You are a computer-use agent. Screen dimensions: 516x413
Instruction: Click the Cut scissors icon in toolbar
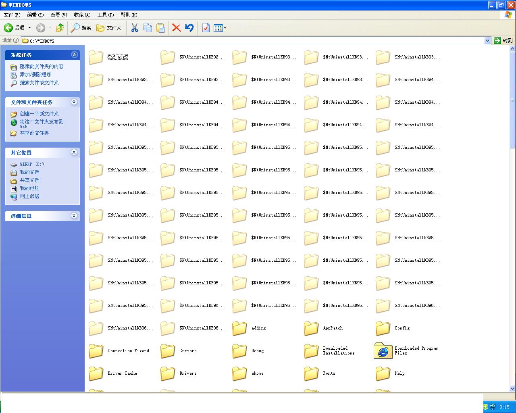coord(135,28)
